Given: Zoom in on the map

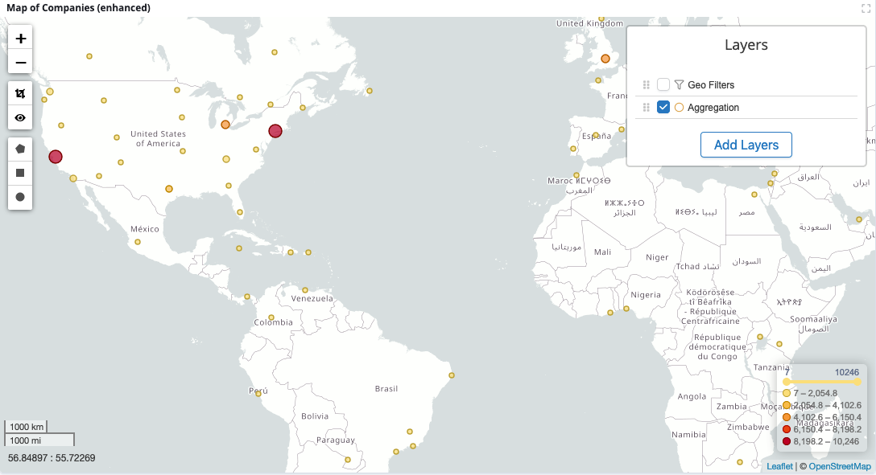Looking at the screenshot, I should 20,38.
